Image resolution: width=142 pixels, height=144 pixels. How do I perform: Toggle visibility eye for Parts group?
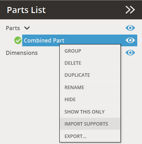point(130,28)
